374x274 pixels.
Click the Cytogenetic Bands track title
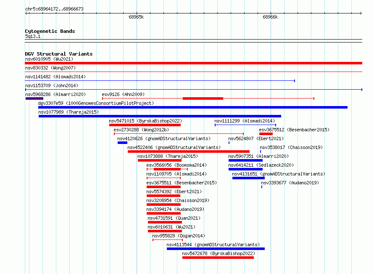click(50, 31)
